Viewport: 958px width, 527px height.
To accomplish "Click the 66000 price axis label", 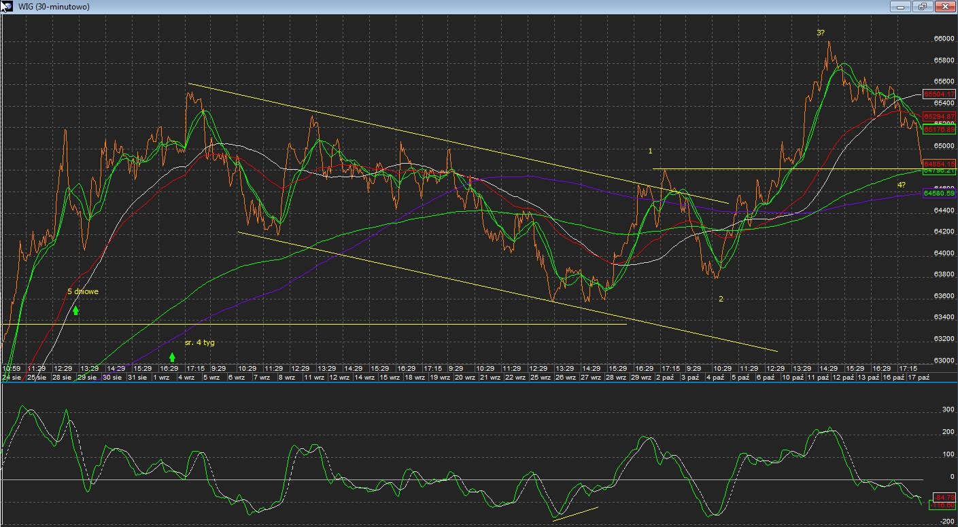I will coord(943,39).
